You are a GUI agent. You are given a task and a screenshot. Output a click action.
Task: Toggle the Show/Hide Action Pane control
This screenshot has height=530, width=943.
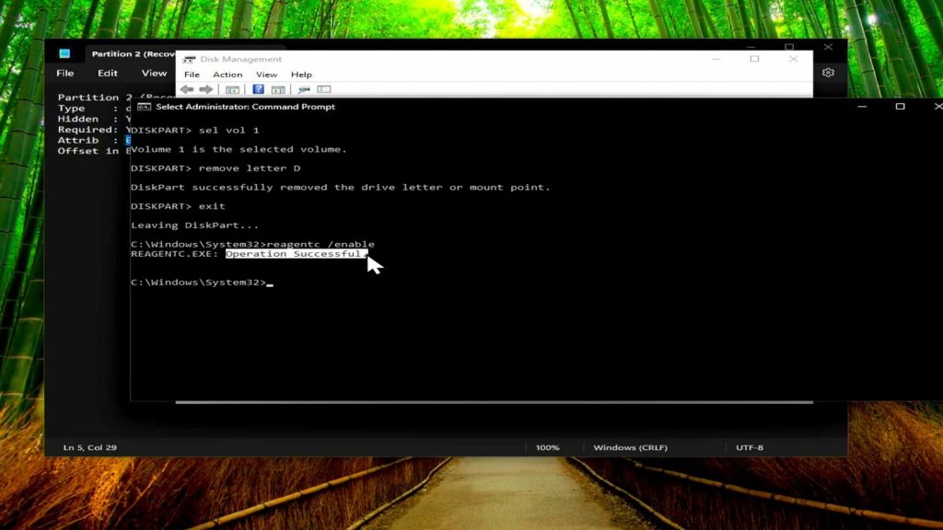277,89
